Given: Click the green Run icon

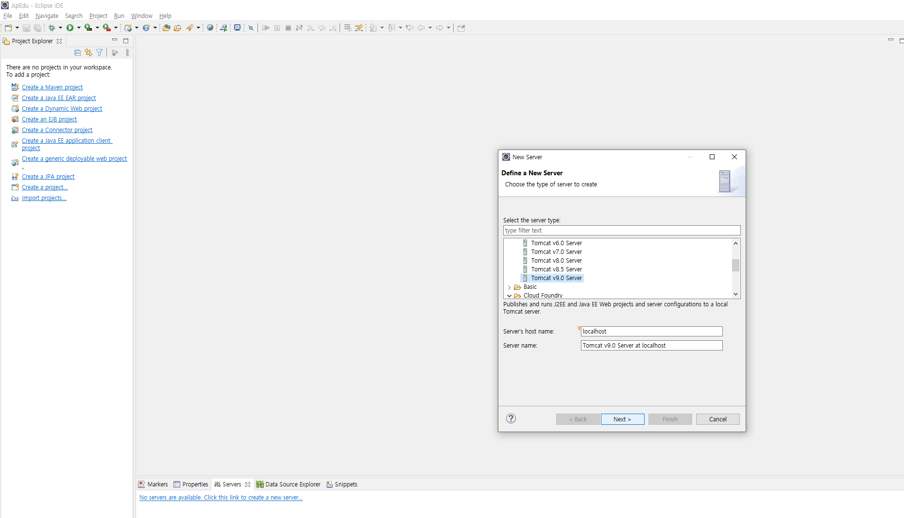Looking at the screenshot, I should [70, 28].
